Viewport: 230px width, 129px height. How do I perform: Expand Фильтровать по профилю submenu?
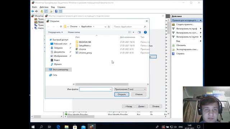187,29
